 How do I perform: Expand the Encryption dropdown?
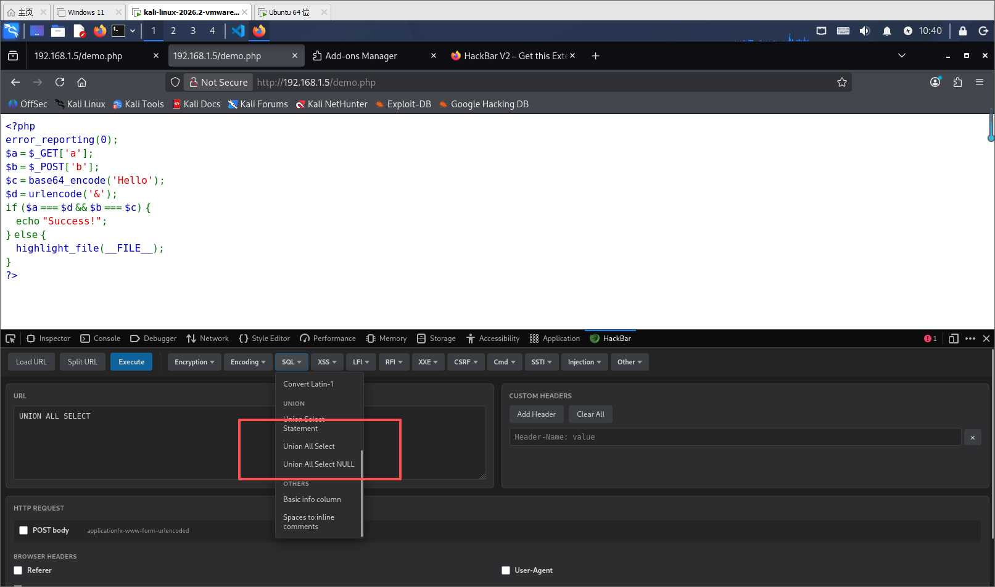tap(194, 362)
